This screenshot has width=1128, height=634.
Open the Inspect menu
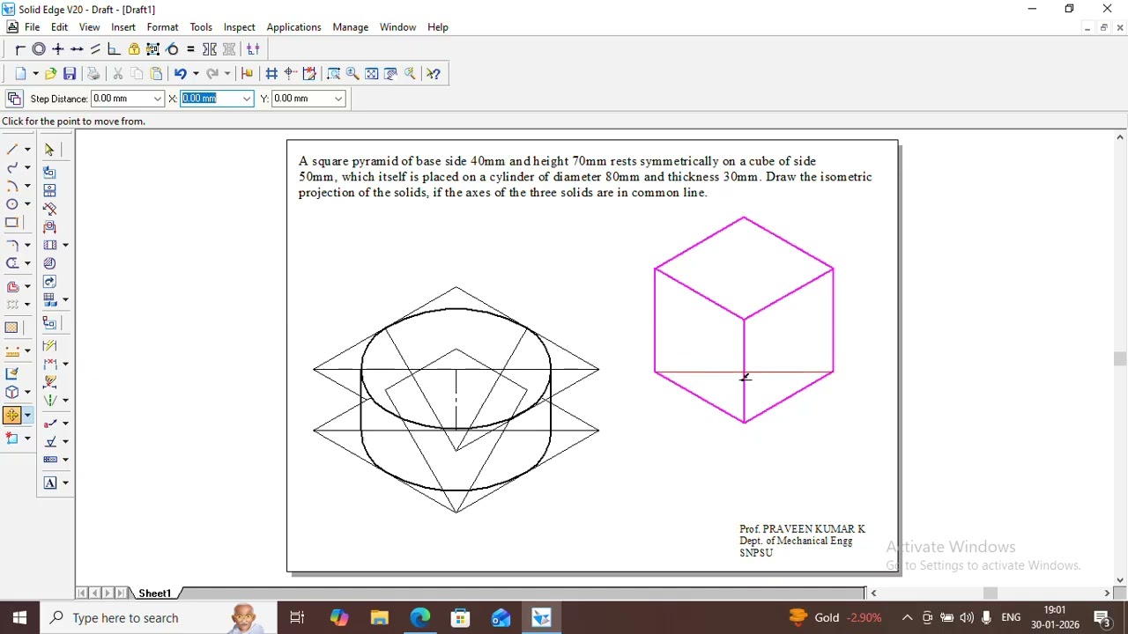(x=239, y=27)
